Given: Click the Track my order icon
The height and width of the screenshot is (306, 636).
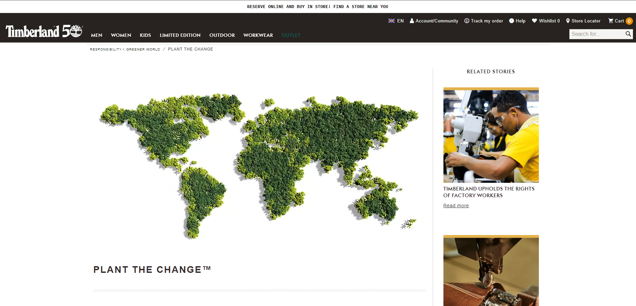Looking at the screenshot, I should pos(467,21).
